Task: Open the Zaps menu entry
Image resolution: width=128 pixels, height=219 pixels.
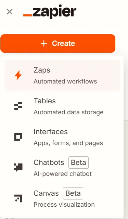Action: pyautogui.click(x=62, y=75)
